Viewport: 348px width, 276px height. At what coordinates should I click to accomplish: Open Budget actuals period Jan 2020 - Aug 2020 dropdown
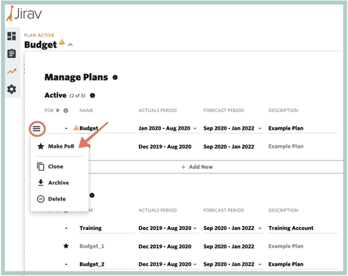point(169,128)
